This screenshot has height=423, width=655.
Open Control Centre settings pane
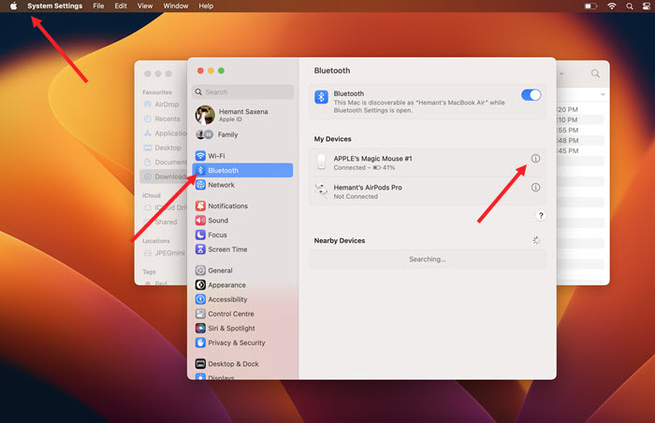pos(242,314)
